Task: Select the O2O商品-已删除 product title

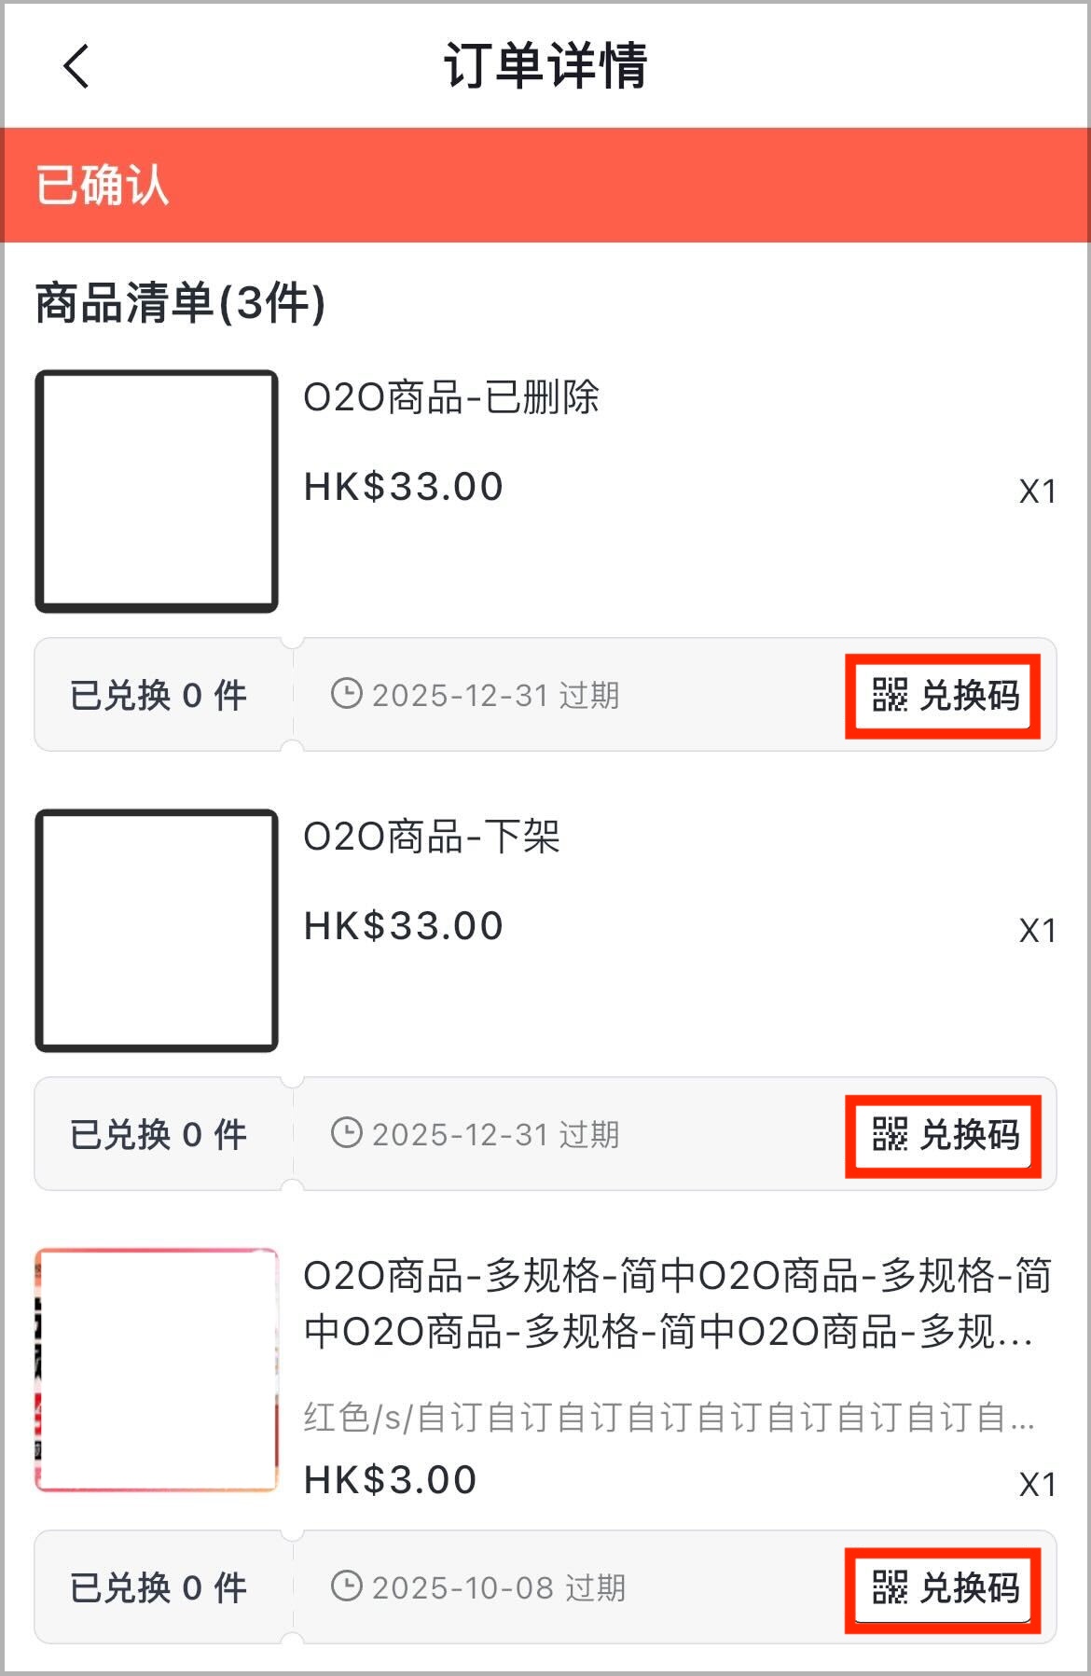Action: click(x=451, y=398)
